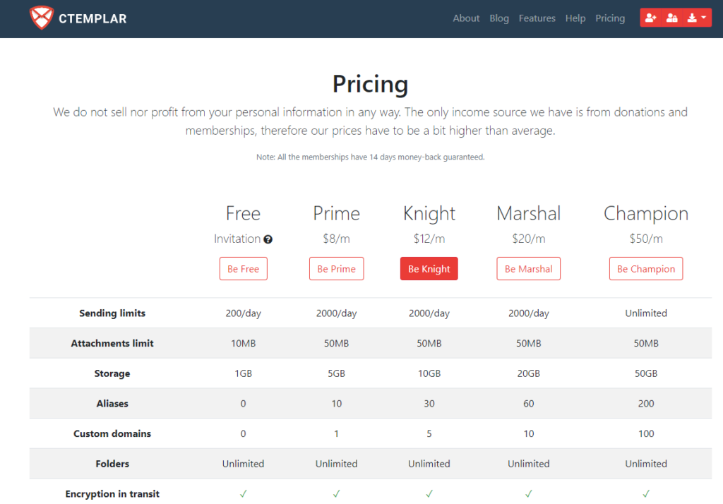Click the 20GB storage value

528,373
